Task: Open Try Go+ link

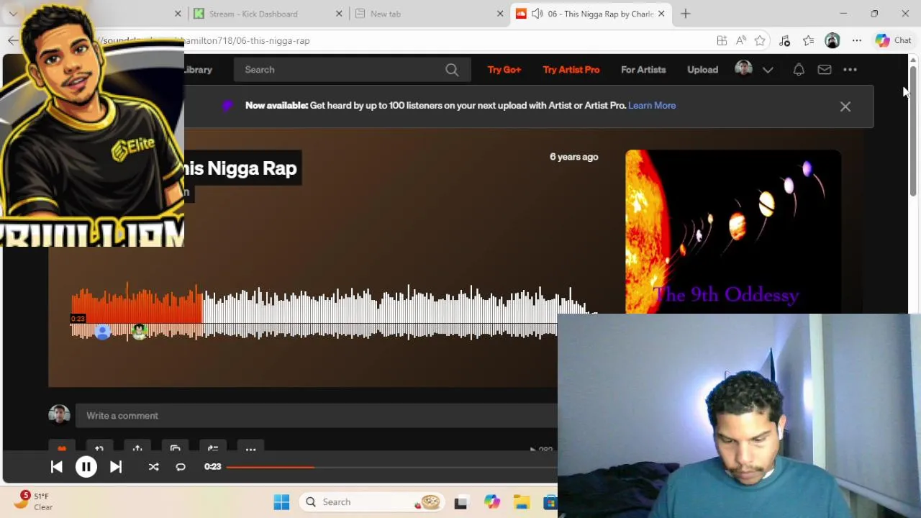Action: click(x=504, y=70)
